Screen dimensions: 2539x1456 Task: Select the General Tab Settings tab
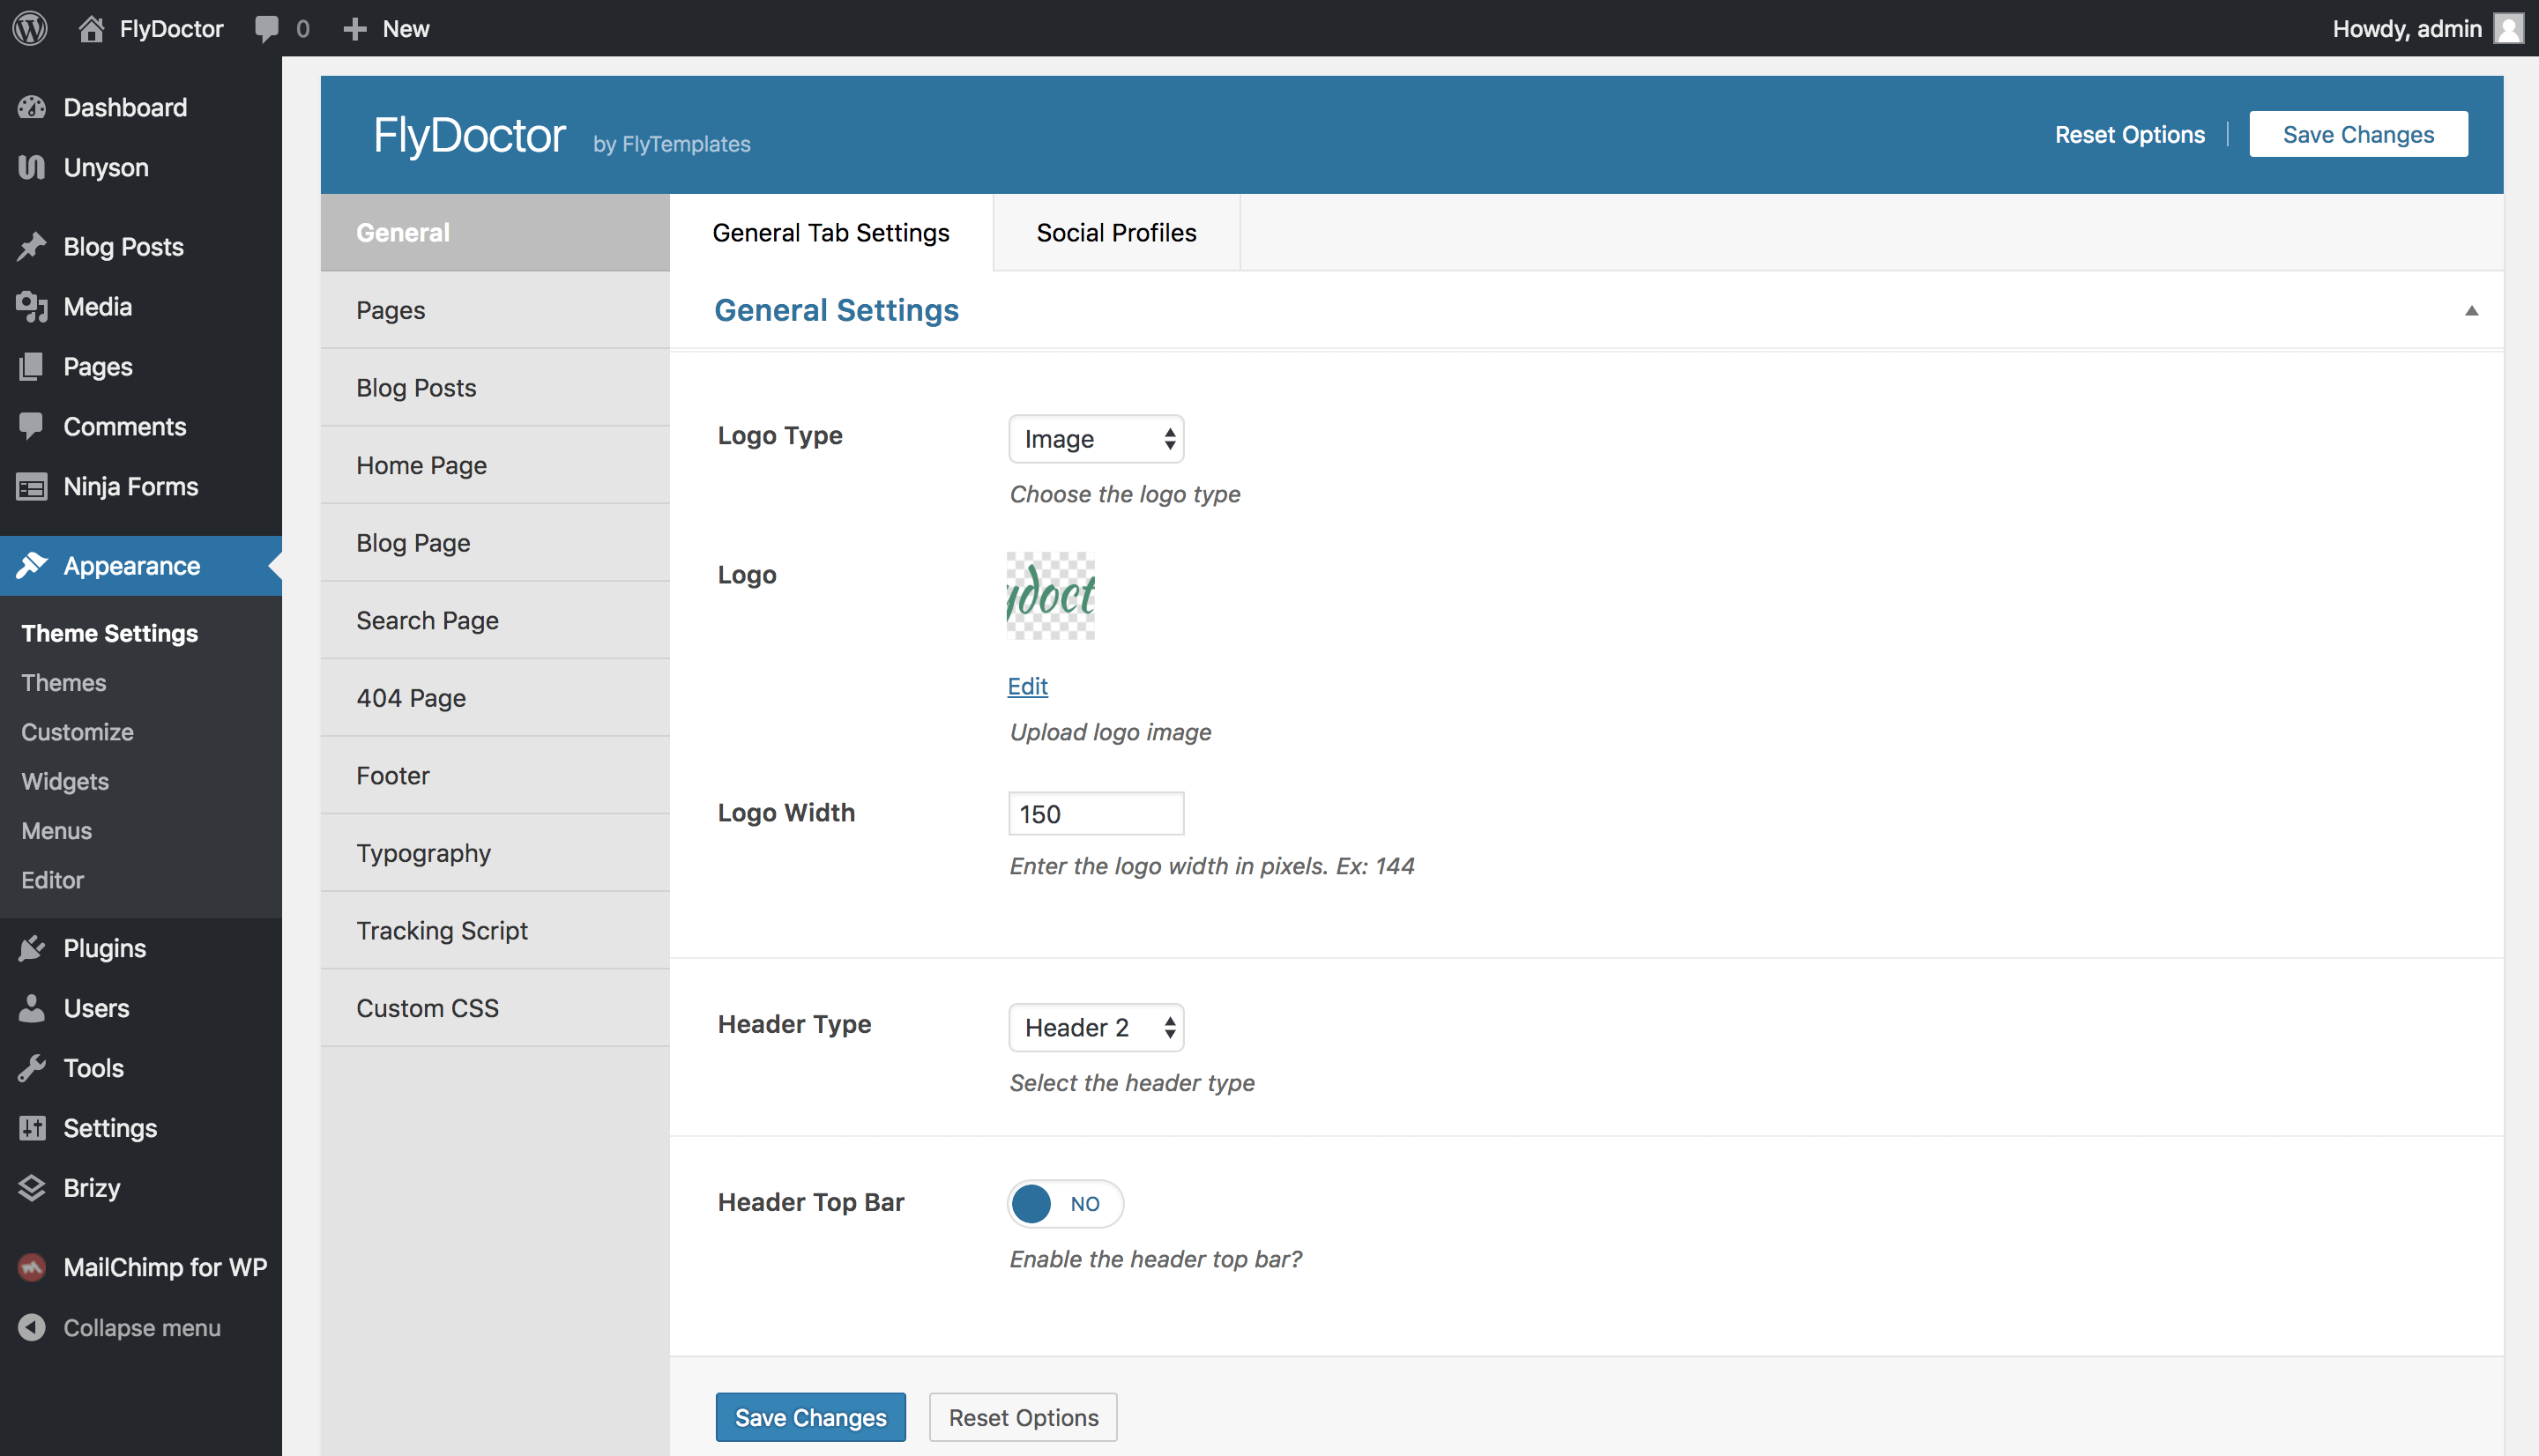point(831,232)
